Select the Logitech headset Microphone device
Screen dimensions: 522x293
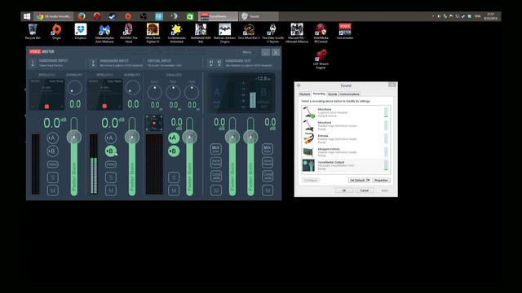[346, 112]
